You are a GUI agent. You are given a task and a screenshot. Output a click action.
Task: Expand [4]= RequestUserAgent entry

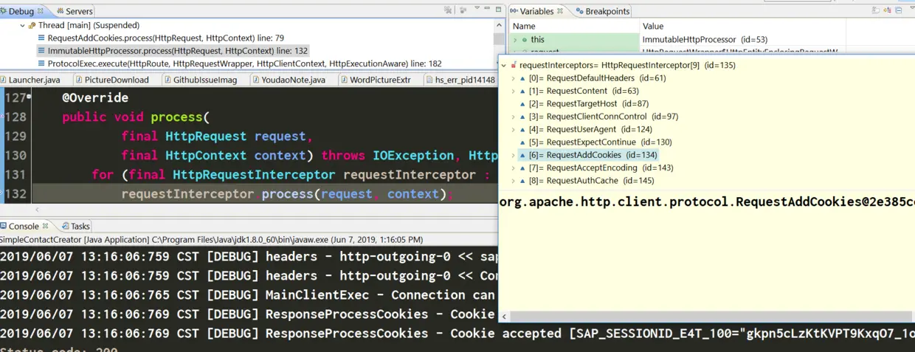(x=514, y=129)
